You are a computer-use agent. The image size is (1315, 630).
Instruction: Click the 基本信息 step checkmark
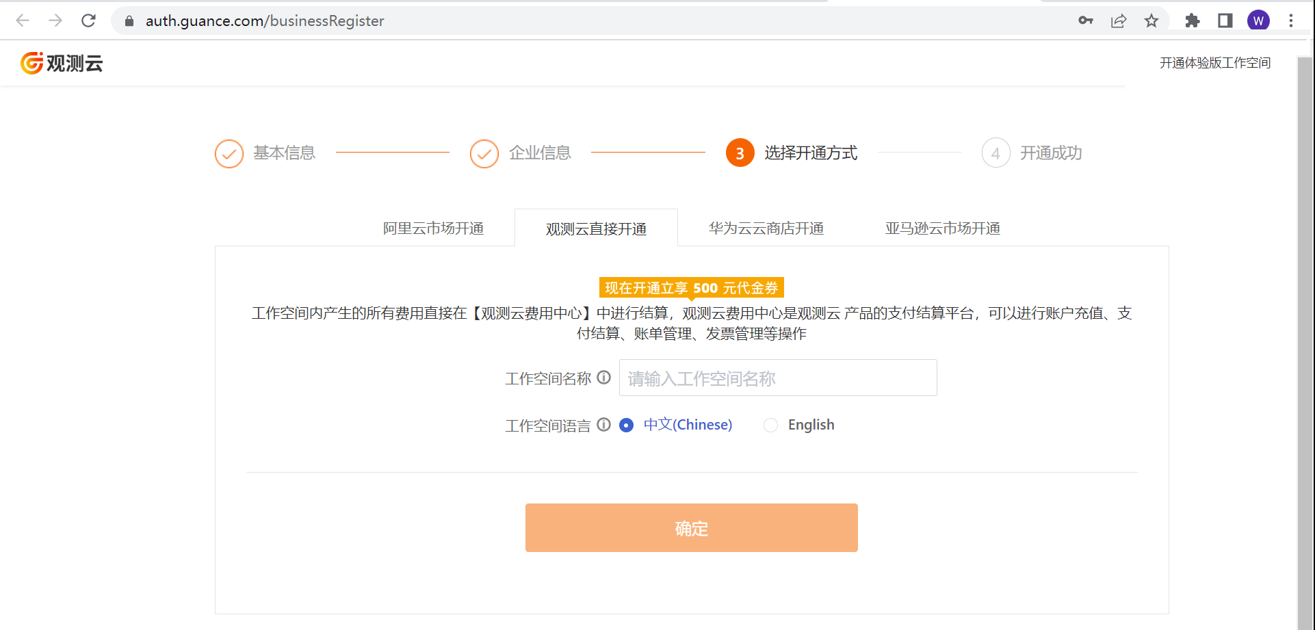229,153
